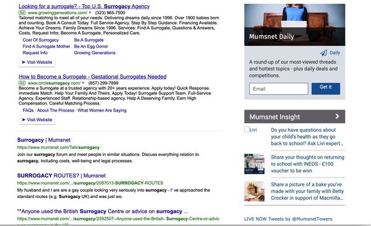Viewport: 371px width, 226px height.
Task: Click Visit Website under Growing Generations ad
Action: coord(37,62)
